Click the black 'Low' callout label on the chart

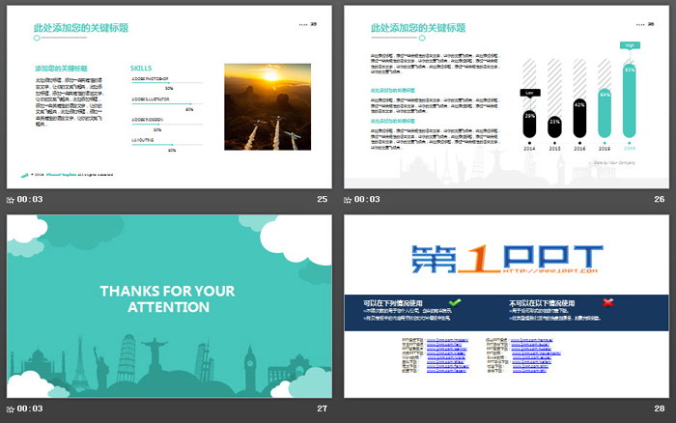(x=529, y=93)
